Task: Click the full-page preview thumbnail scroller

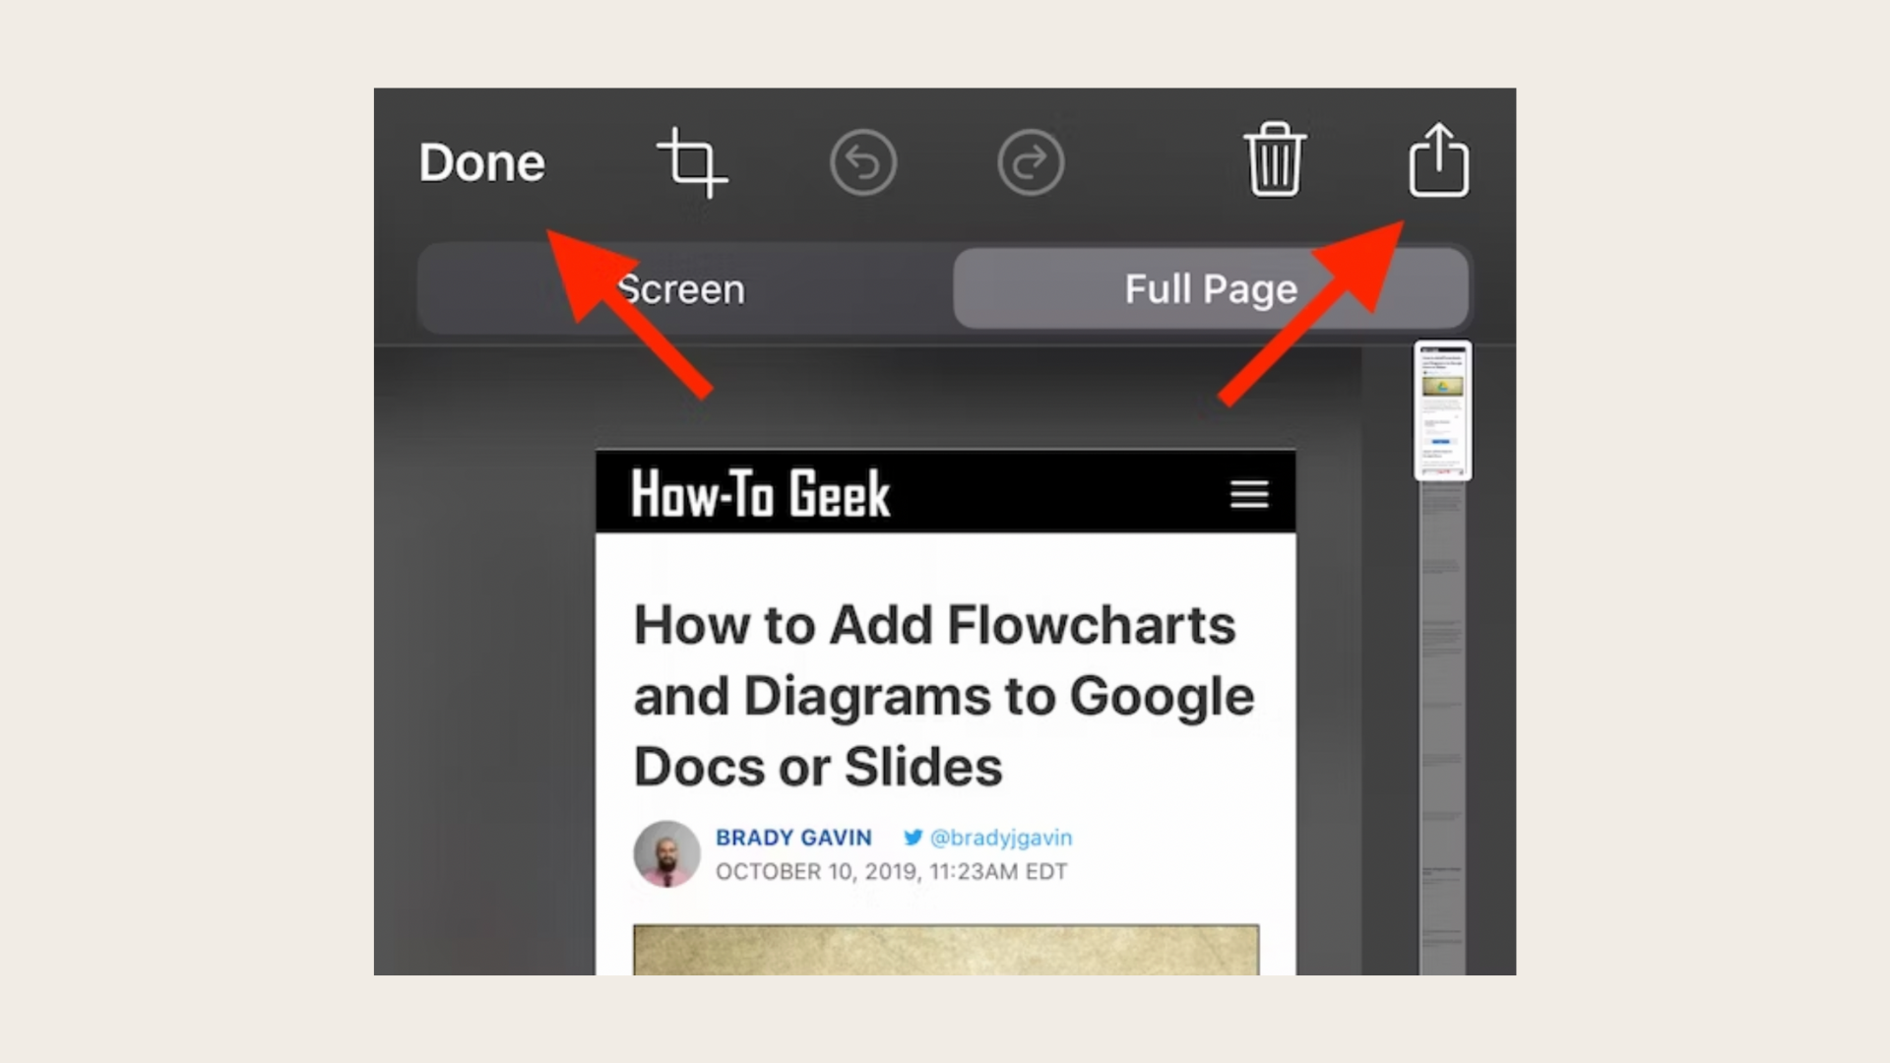Action: coord(1443,410)
